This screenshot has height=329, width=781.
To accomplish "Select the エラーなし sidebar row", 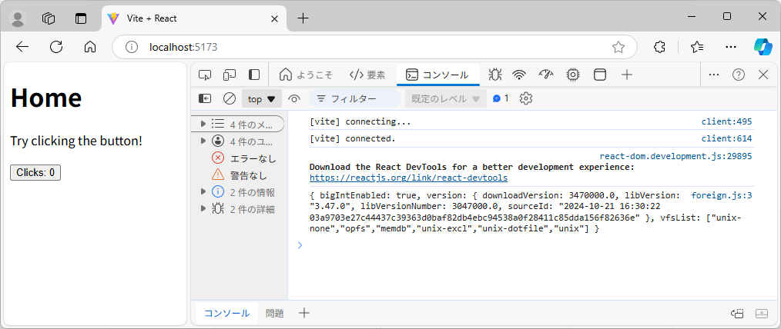I will pyautogui.click(x=237, y=158).
